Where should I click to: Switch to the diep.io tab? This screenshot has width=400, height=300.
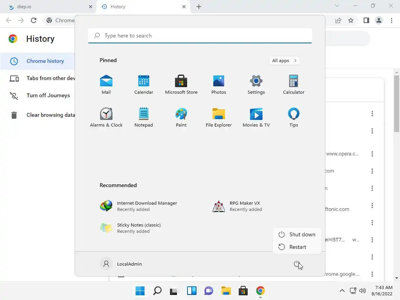pos(48,7)
